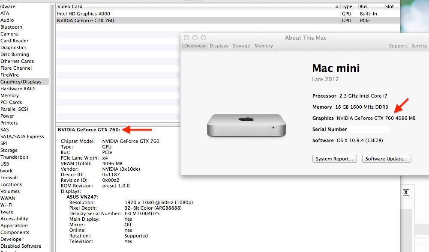Open Applications in the sidebar

(14, 225)
